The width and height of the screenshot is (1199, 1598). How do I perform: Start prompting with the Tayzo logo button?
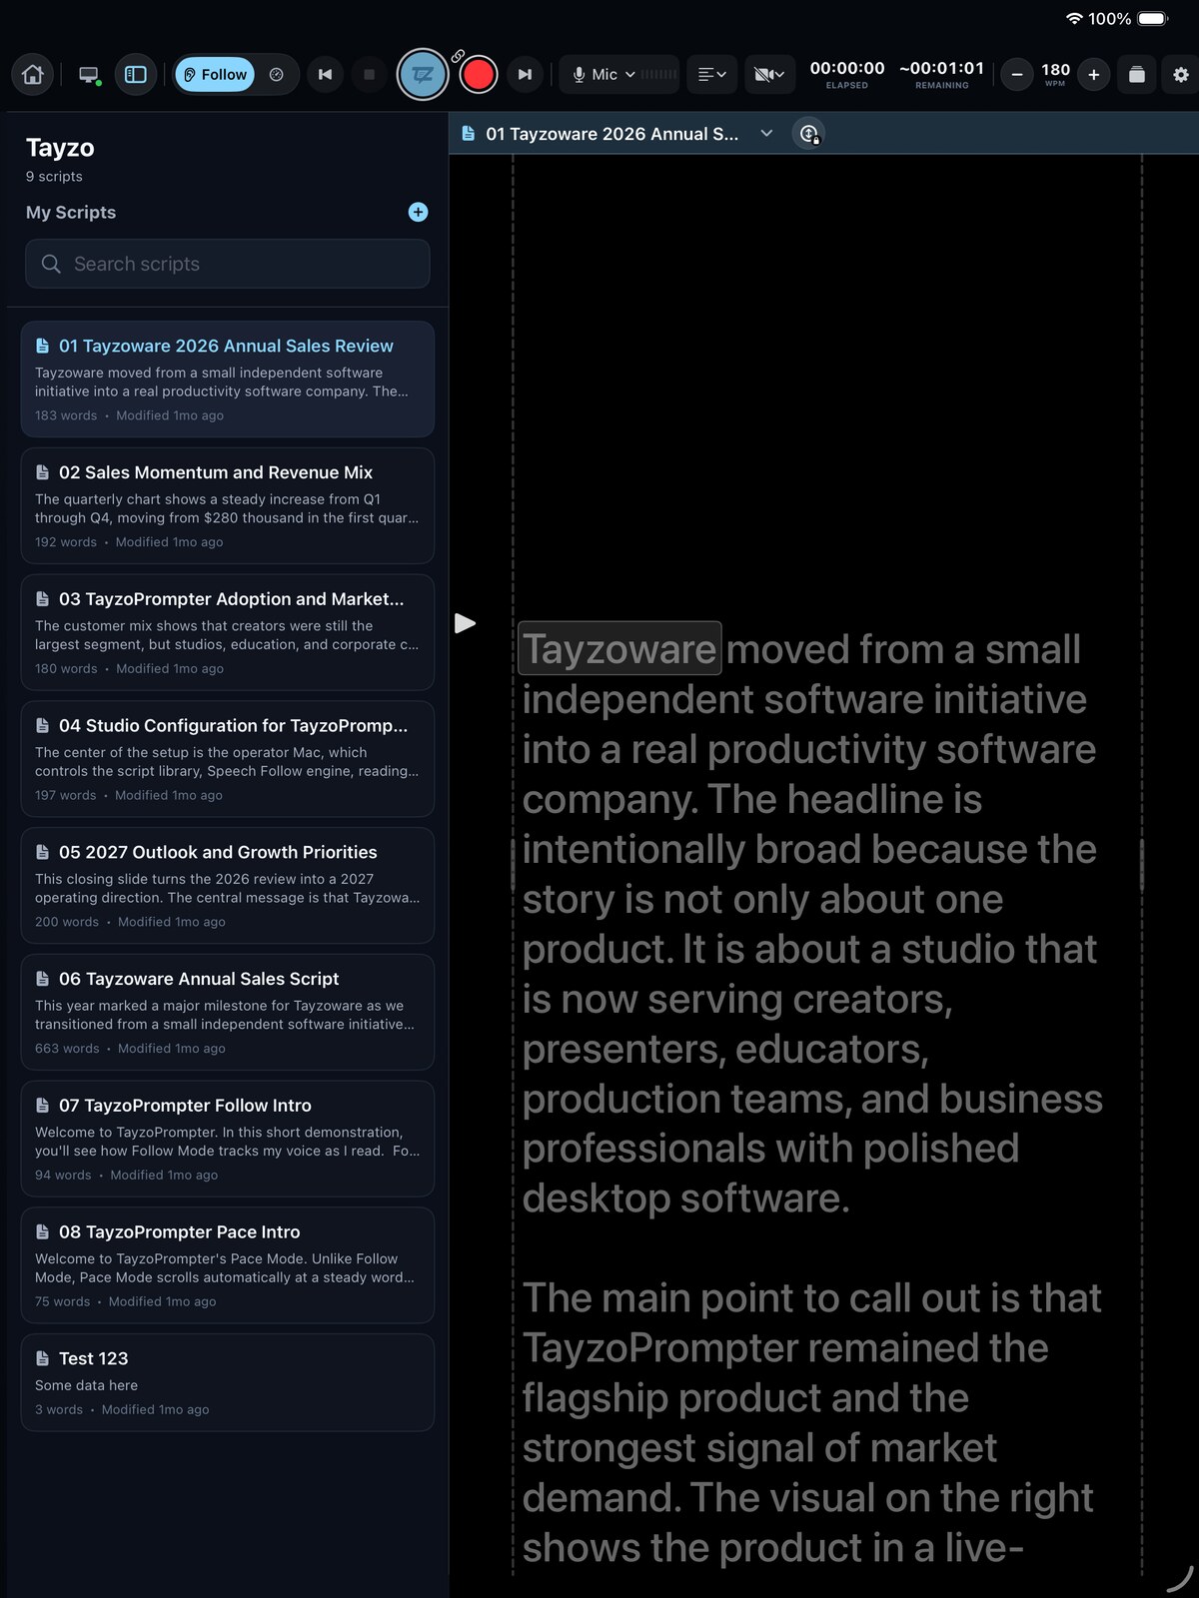[423, 75]
